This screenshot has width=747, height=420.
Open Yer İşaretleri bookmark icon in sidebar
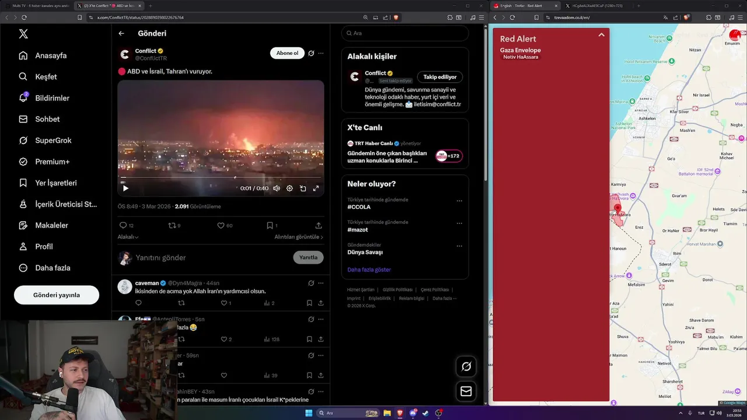(23, 183)
